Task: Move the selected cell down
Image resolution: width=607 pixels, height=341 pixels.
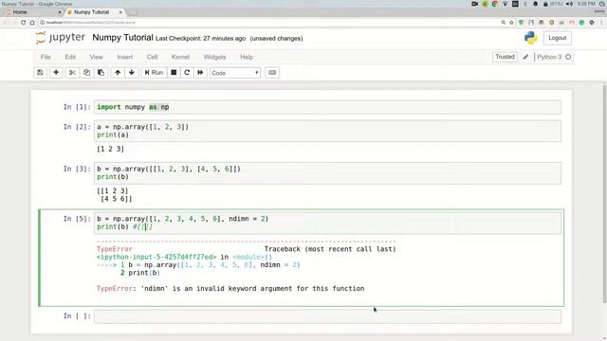Action: pyautogui.click(x=132, y=73)
